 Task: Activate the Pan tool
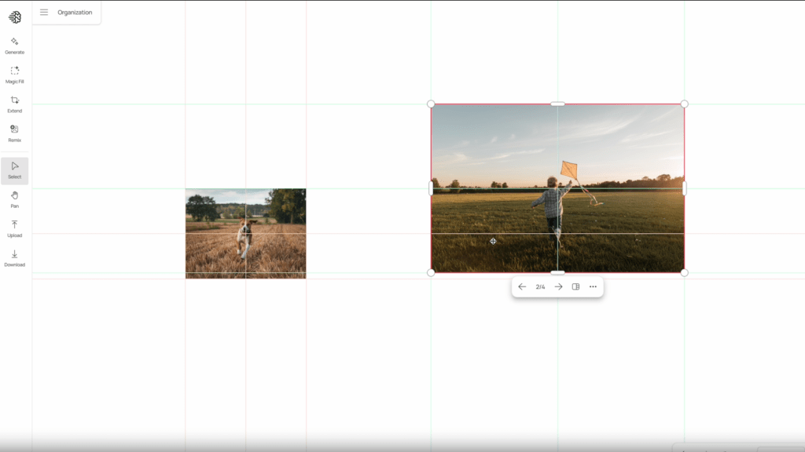click(x=14, y=199)
